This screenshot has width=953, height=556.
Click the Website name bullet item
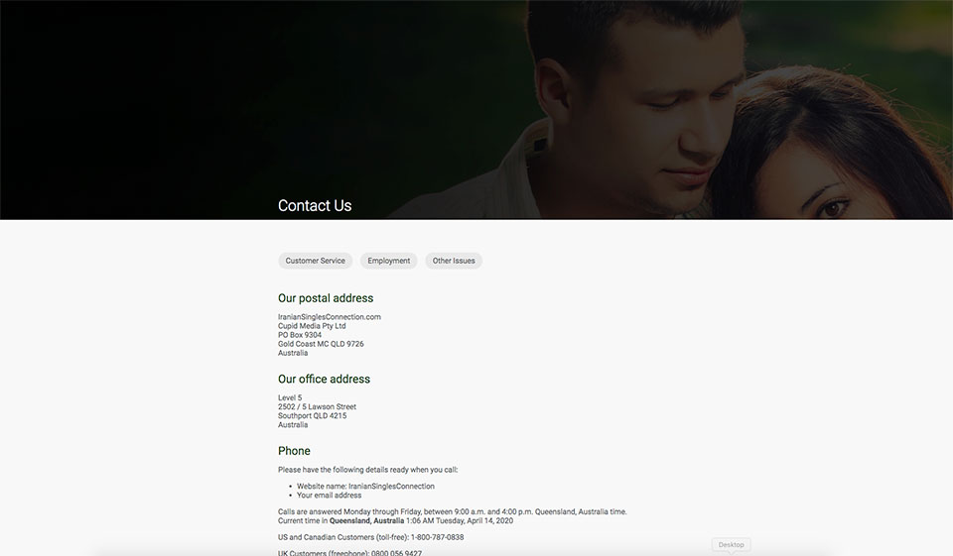click(365, 487)
